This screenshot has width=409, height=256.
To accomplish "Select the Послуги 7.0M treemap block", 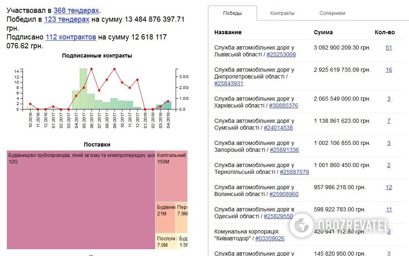I will click(x=166, y=242).
